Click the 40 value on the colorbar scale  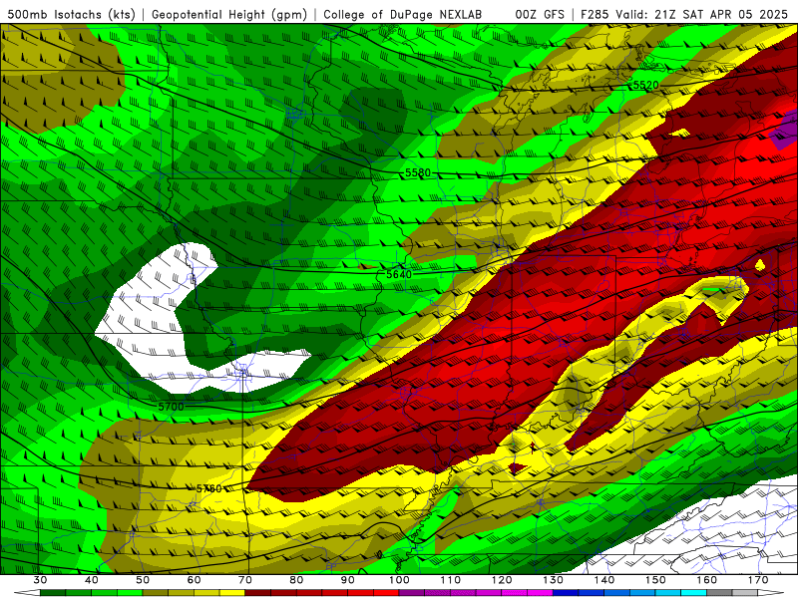click(92, 580)
